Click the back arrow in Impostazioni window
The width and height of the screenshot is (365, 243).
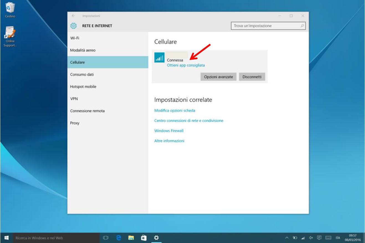click(73, 16)
